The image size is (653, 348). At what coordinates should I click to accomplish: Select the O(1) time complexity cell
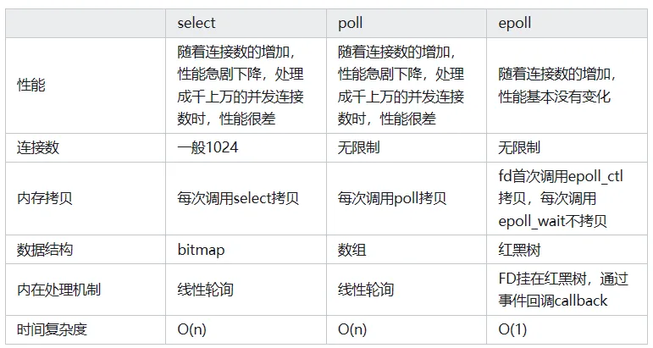[514, 329]
